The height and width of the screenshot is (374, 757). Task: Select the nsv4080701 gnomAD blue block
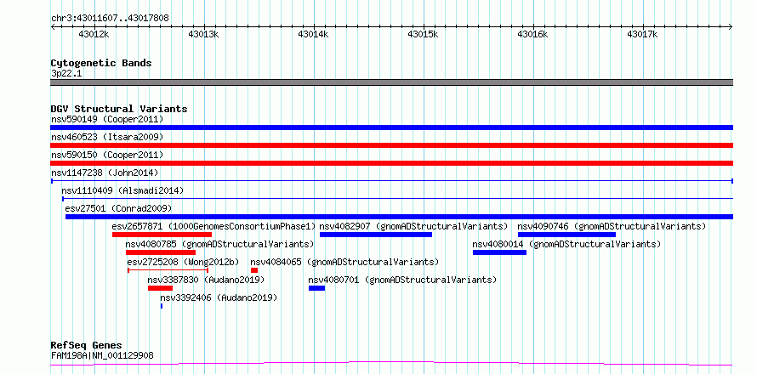(x=316, y=288)
